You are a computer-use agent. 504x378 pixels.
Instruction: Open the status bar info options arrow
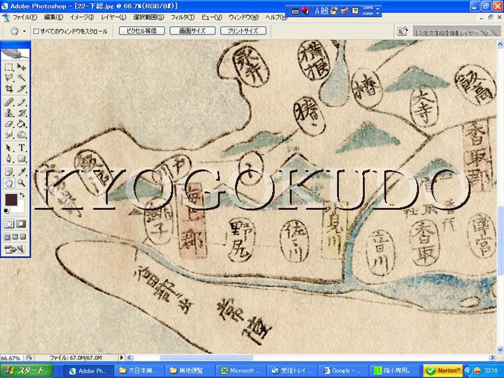coord(122,357)
